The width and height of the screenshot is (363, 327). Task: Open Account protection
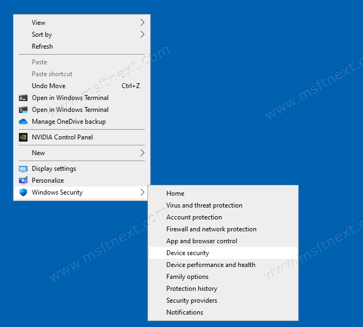tap(223, 217)
